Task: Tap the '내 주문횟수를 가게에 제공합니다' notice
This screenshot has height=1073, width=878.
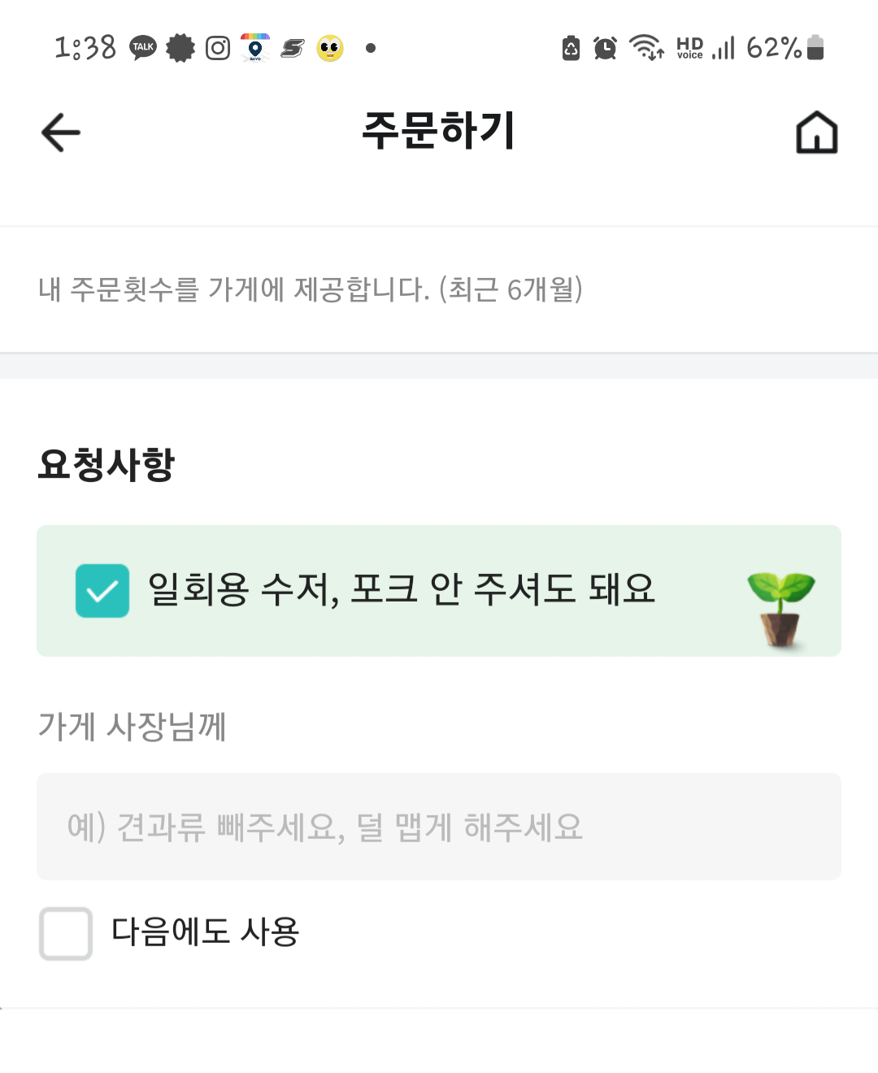Action: pos(311,289)
